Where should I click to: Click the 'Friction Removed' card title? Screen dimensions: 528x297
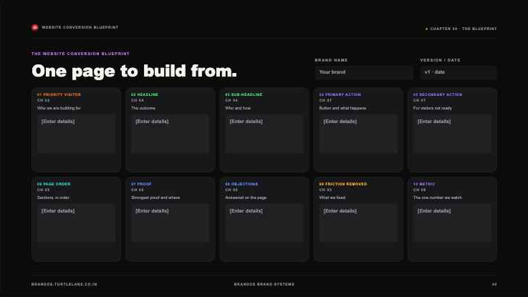pyautogui.click(x=343, y=185)
